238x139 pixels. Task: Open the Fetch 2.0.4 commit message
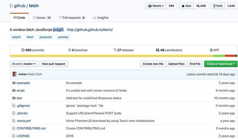pyautogui.click(x=35, y=74)
